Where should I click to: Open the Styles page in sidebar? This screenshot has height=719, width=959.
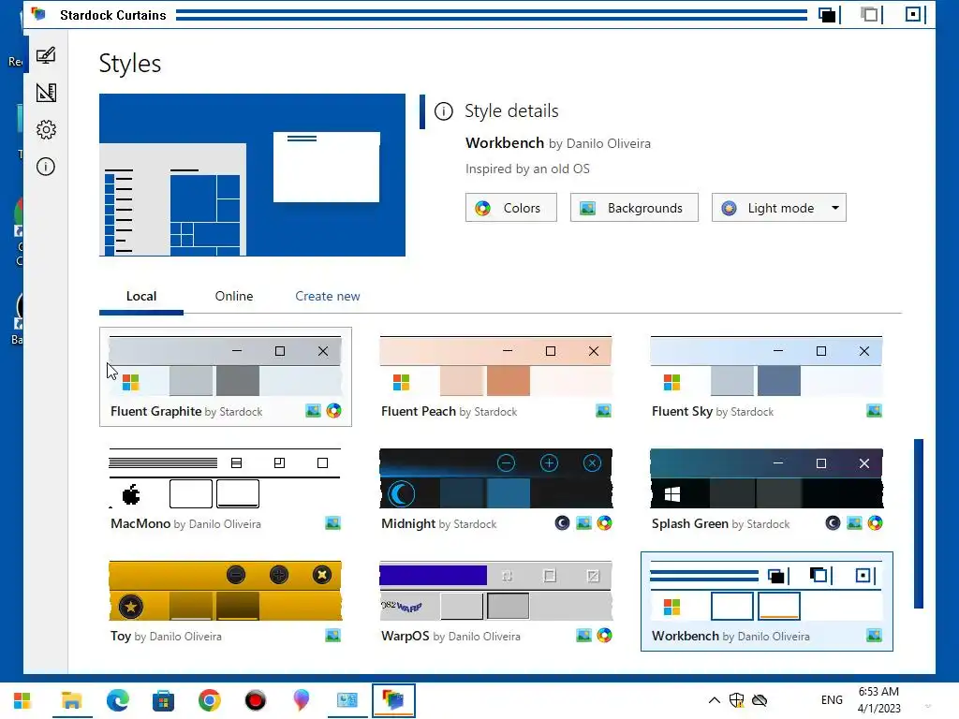click(x=46, y=55)
